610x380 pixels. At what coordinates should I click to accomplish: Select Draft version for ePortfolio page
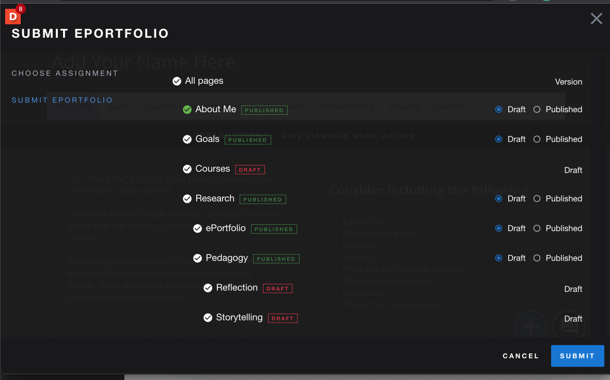pyautogui.click(x=498, y=228)
